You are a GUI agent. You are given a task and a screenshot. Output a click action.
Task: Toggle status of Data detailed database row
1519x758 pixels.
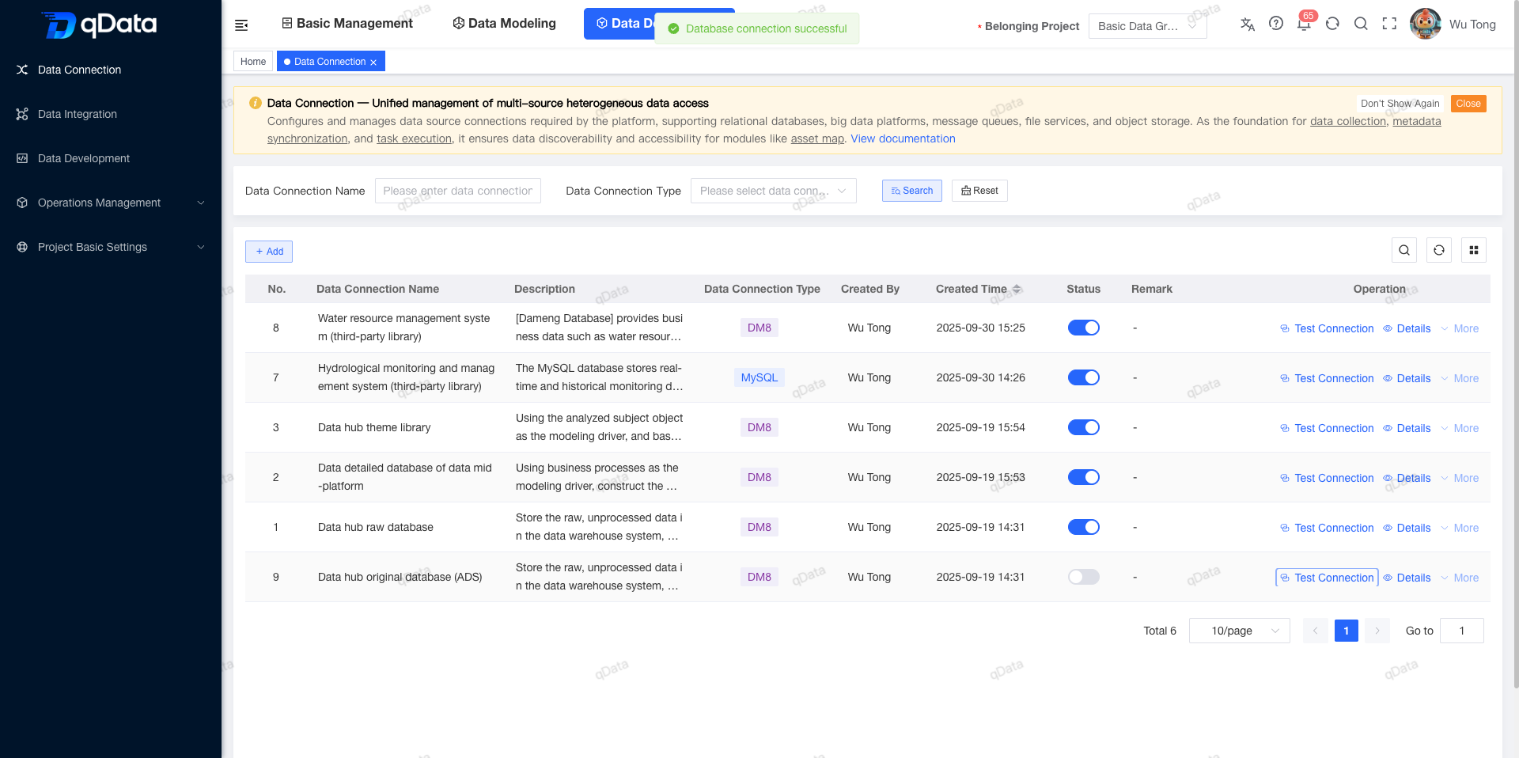1084,477
